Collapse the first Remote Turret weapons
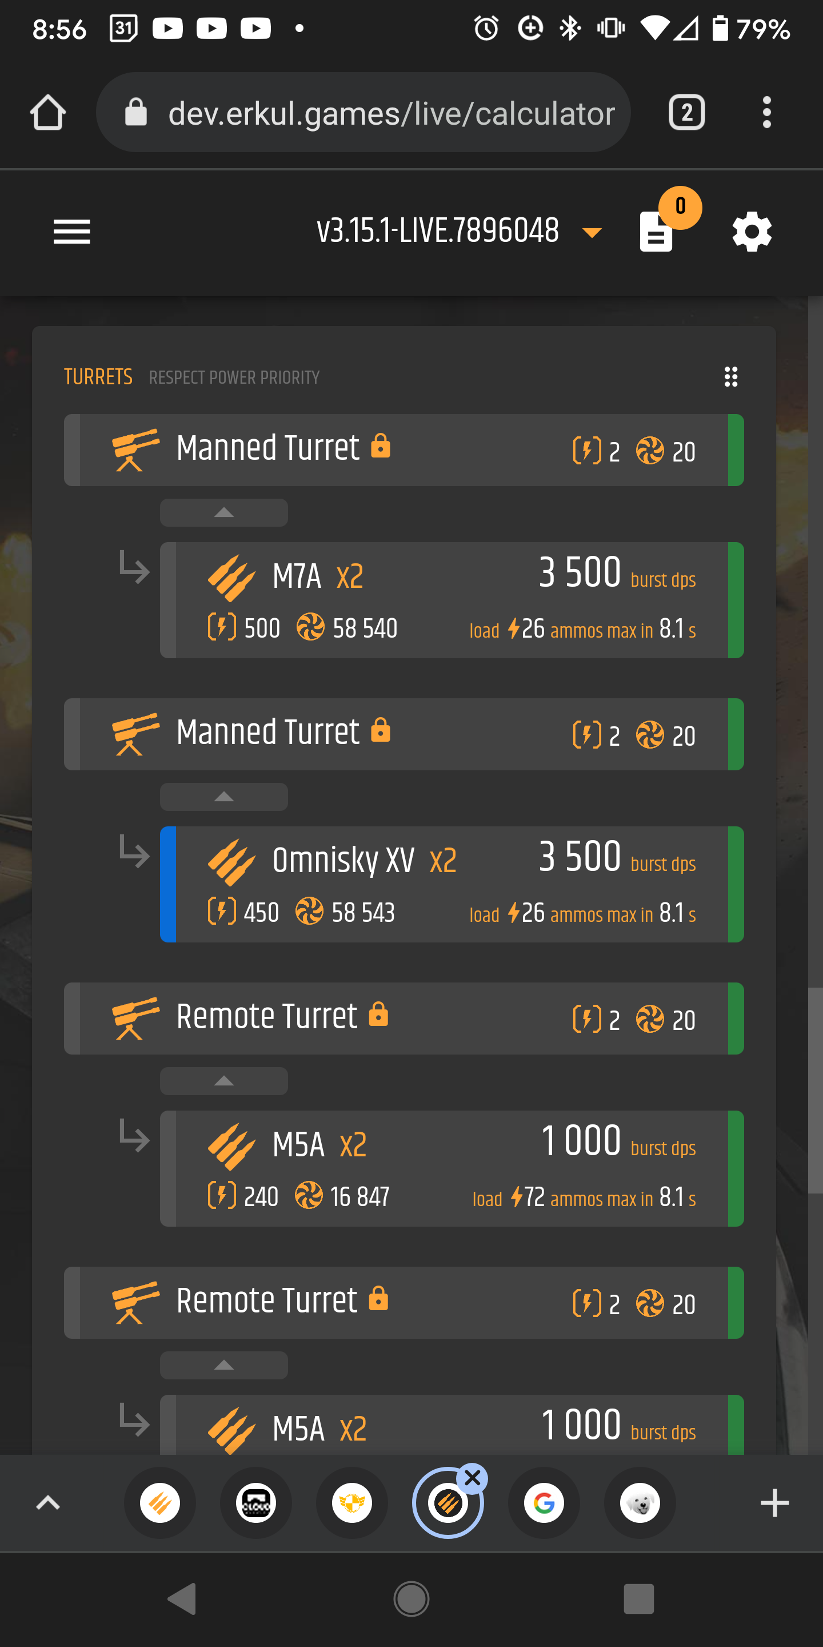823x1647 pixels. pos(223,1081)
